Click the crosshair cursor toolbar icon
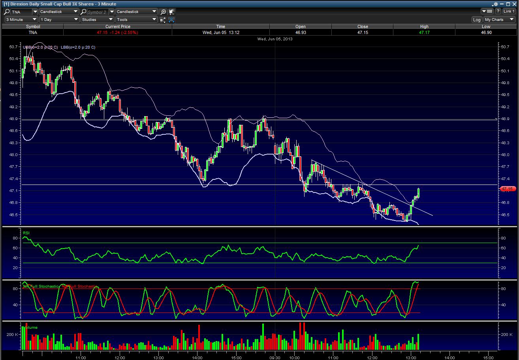The image size is (519, 360). point(171,12)
